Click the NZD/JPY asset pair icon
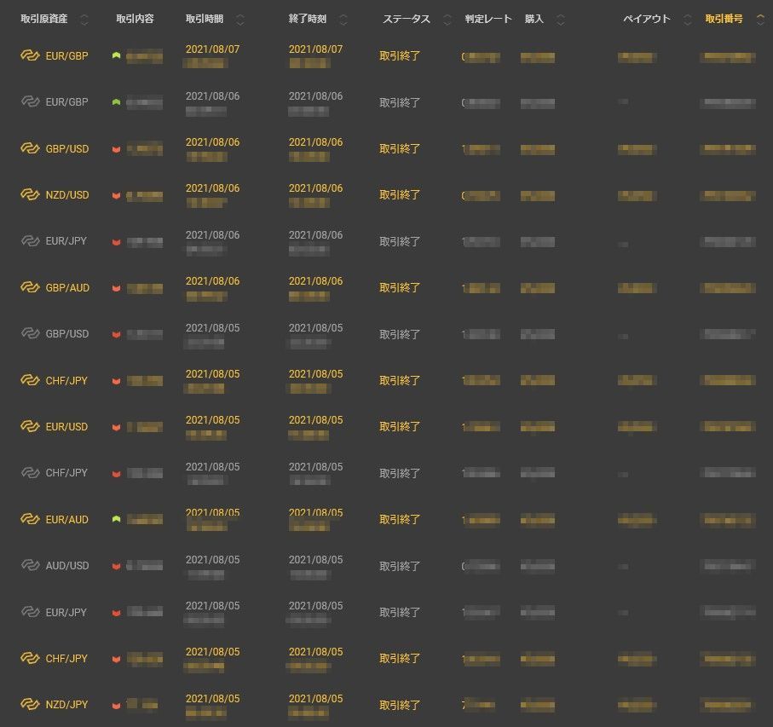This screenshot has height=727, width=773. pyautogui.click(x=31, y=705)
